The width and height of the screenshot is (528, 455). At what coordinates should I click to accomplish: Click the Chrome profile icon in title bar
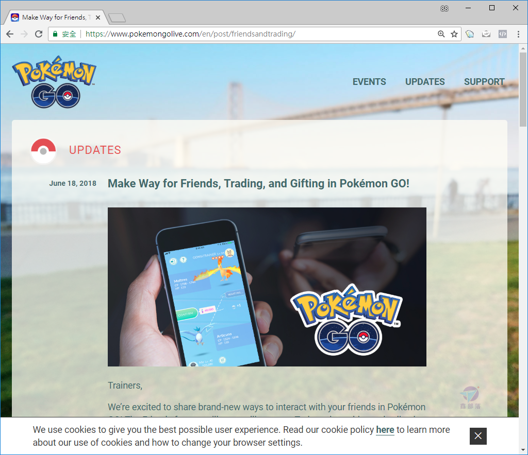point(444,8)
